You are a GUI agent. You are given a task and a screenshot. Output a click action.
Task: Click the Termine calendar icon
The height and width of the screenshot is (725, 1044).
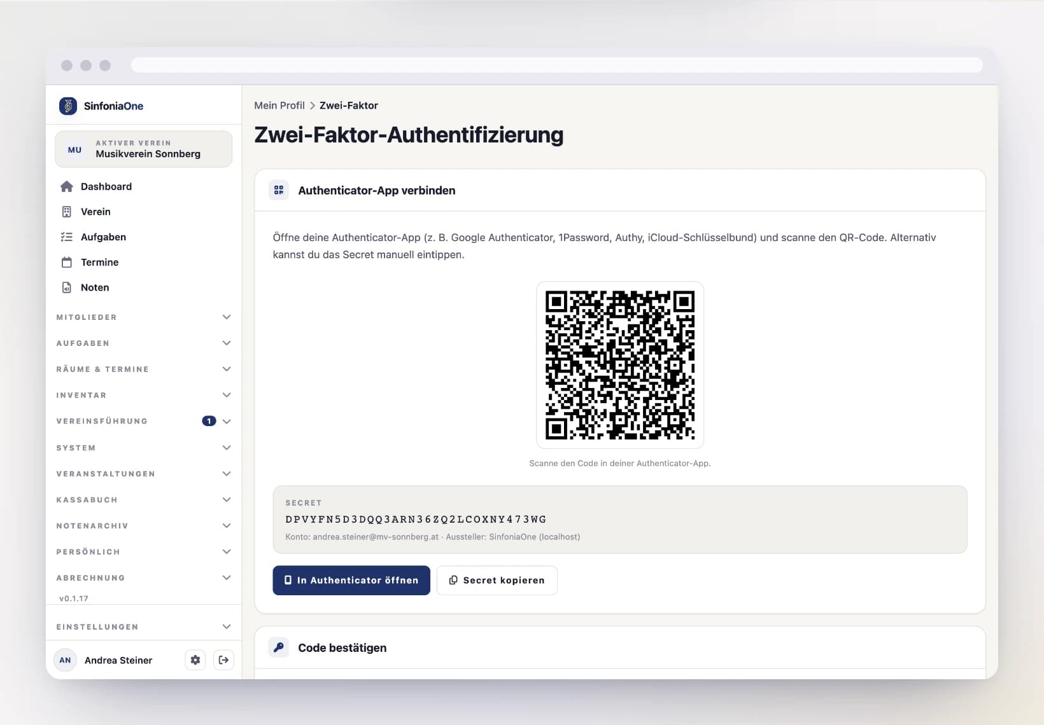coord(67,262)
